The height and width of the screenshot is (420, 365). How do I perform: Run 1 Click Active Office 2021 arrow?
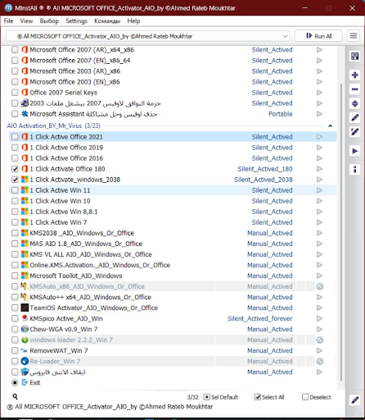point(319,137)
